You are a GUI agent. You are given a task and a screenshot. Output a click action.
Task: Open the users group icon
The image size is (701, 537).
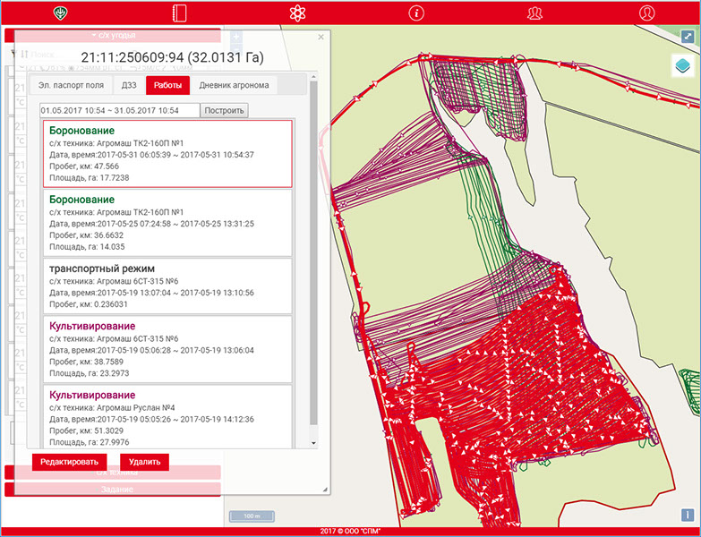[534, 13]
